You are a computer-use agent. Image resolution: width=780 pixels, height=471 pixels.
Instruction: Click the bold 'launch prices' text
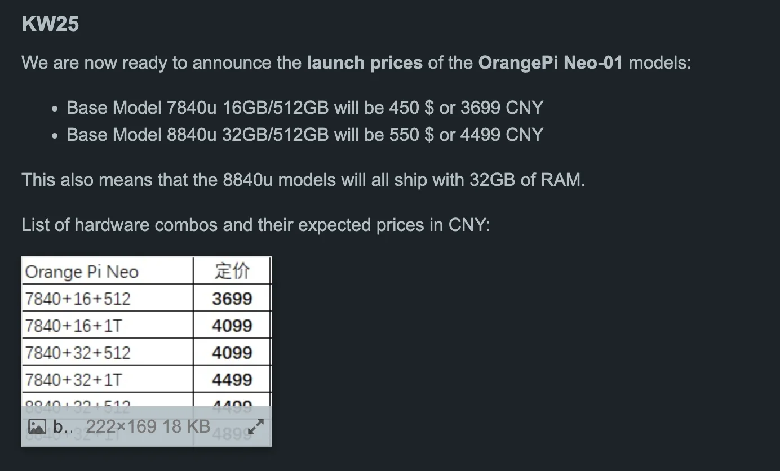[x=365, y=62]
